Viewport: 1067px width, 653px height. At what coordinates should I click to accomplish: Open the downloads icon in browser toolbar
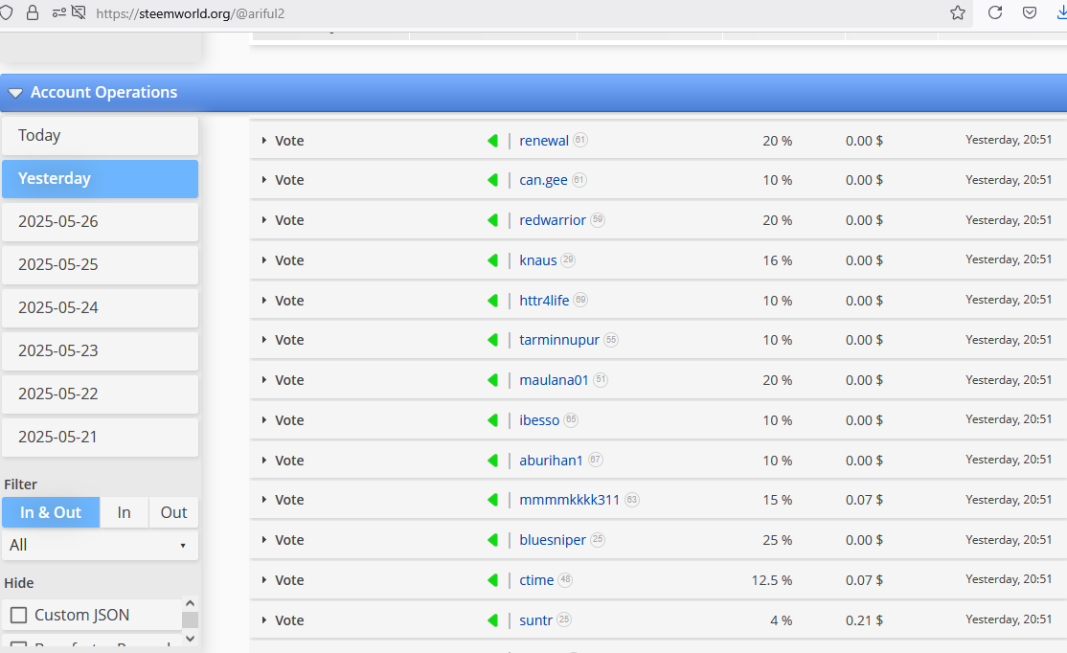coord(1061,12)
